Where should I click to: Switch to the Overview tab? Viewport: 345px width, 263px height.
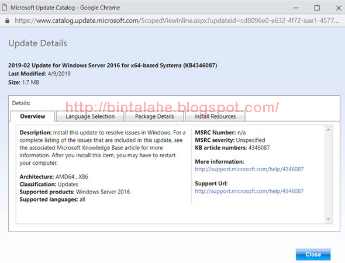(x=33, y=116)
